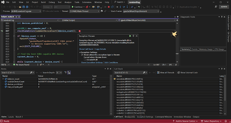
Task: Open the Thread selection dropdown
Action: 84,11
